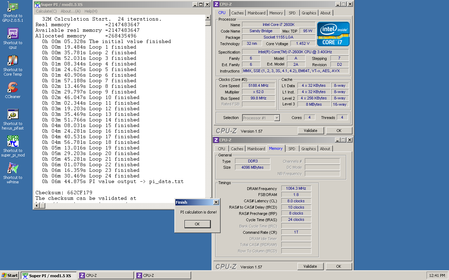
Task: Open the Help(H) menu in Super PI
Action: (x=91, y=11)
